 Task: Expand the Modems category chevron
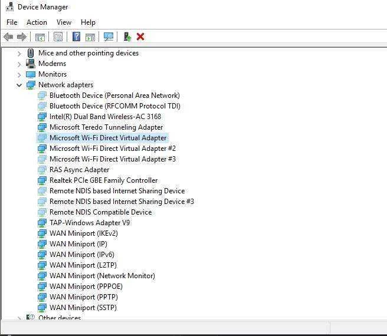tap(19, 64)
